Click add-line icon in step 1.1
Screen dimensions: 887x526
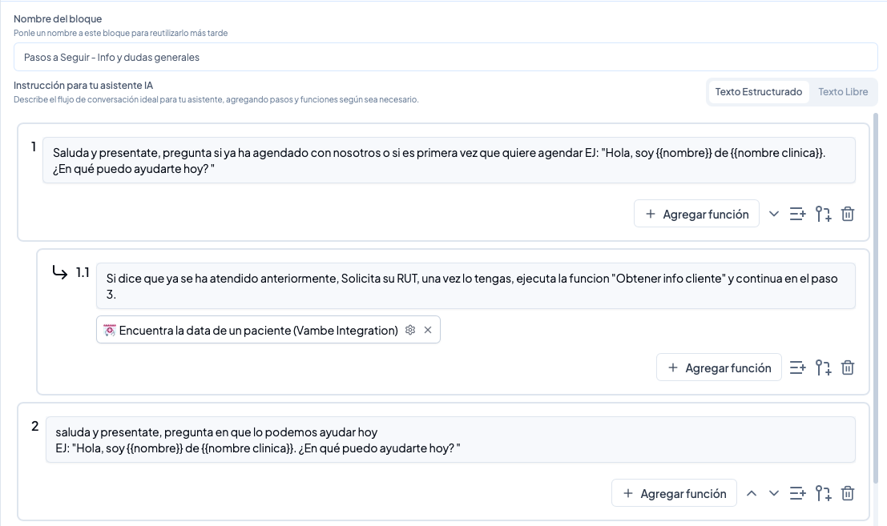point(797,367)
